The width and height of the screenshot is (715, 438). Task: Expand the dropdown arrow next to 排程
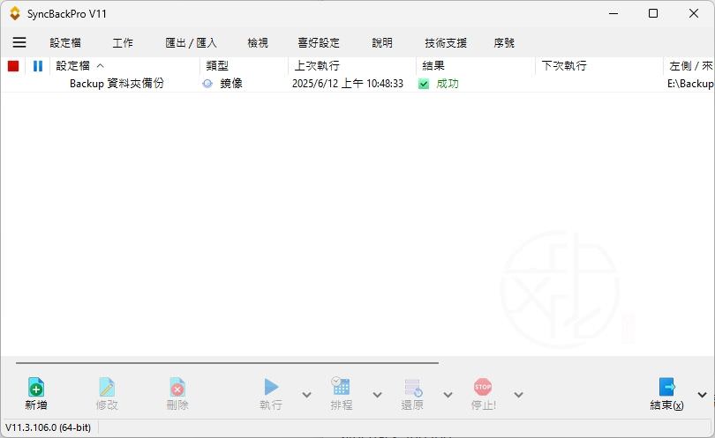coord(377,395)
